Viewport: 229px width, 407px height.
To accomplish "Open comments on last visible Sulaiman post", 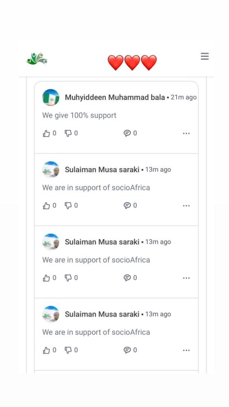I will click(127, 351).
